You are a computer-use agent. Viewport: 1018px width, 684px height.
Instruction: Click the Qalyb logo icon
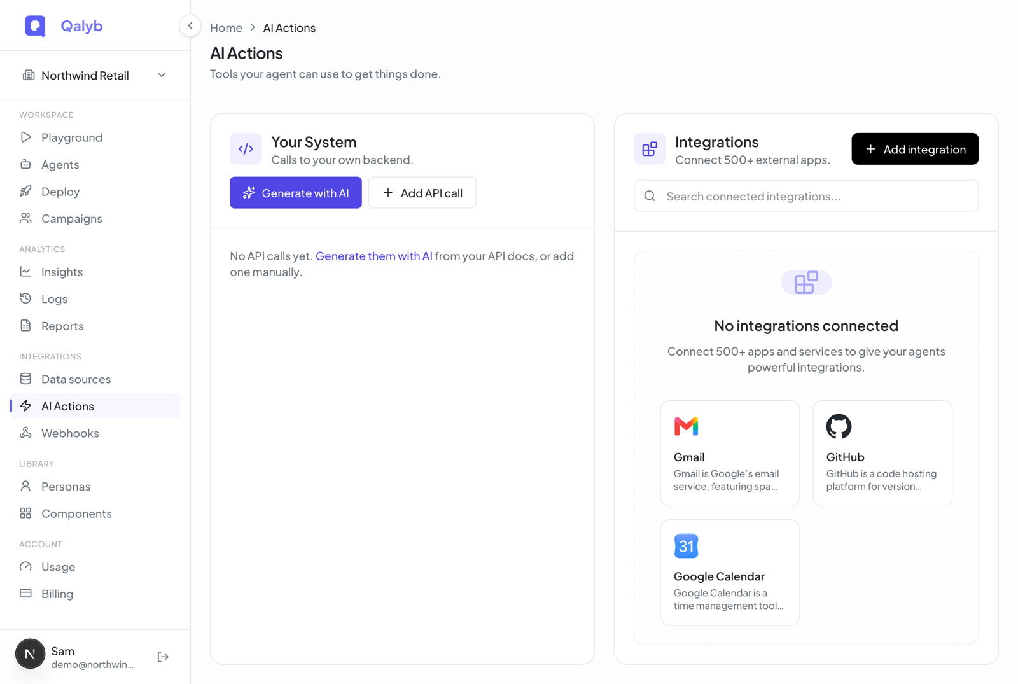pyautogui.click(x=35, y=25)
